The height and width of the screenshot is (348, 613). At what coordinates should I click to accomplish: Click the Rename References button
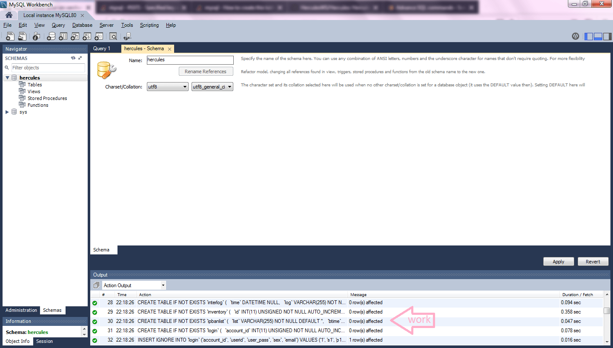(206, 71)
